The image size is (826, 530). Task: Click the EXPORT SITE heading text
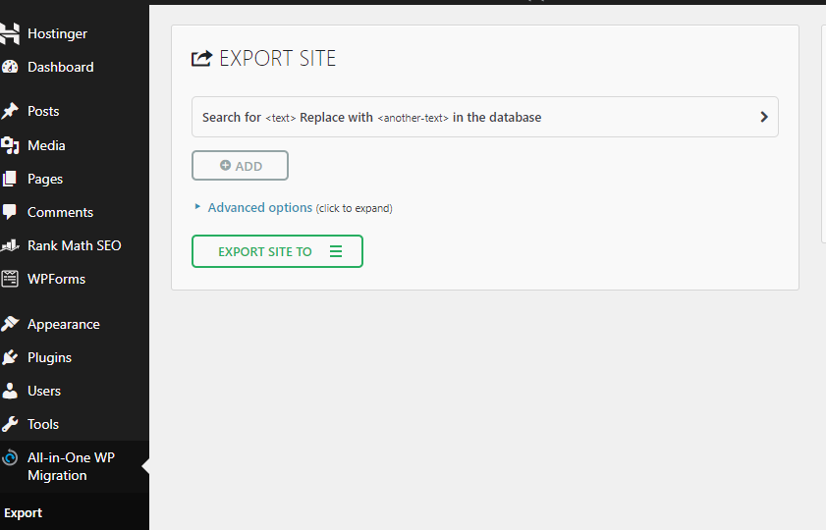[278, 59]
